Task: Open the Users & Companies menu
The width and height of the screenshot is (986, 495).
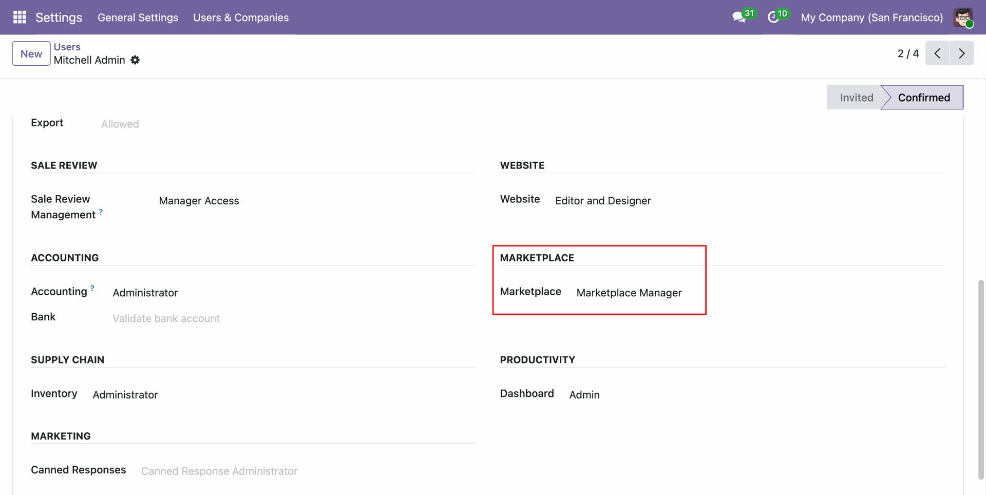Action: [241, 17]
